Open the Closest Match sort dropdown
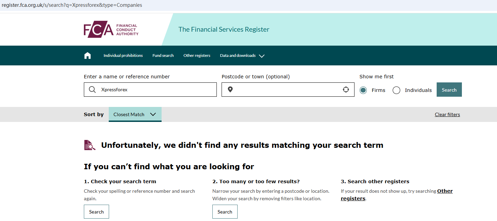 coord(135,114)
